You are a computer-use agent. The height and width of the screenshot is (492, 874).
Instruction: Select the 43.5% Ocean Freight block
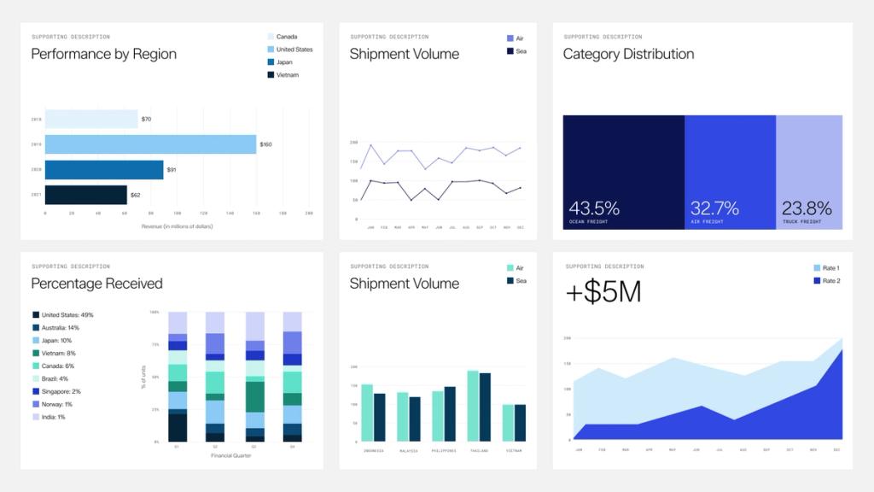(x=624, y=173)
